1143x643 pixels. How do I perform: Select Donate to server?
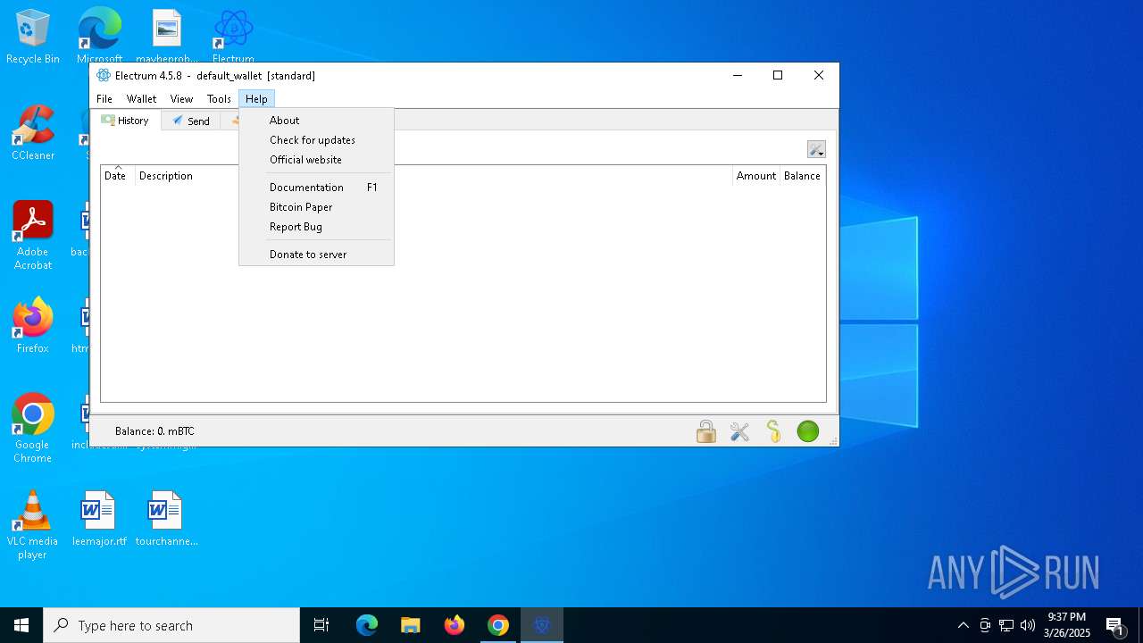(316, 255)
